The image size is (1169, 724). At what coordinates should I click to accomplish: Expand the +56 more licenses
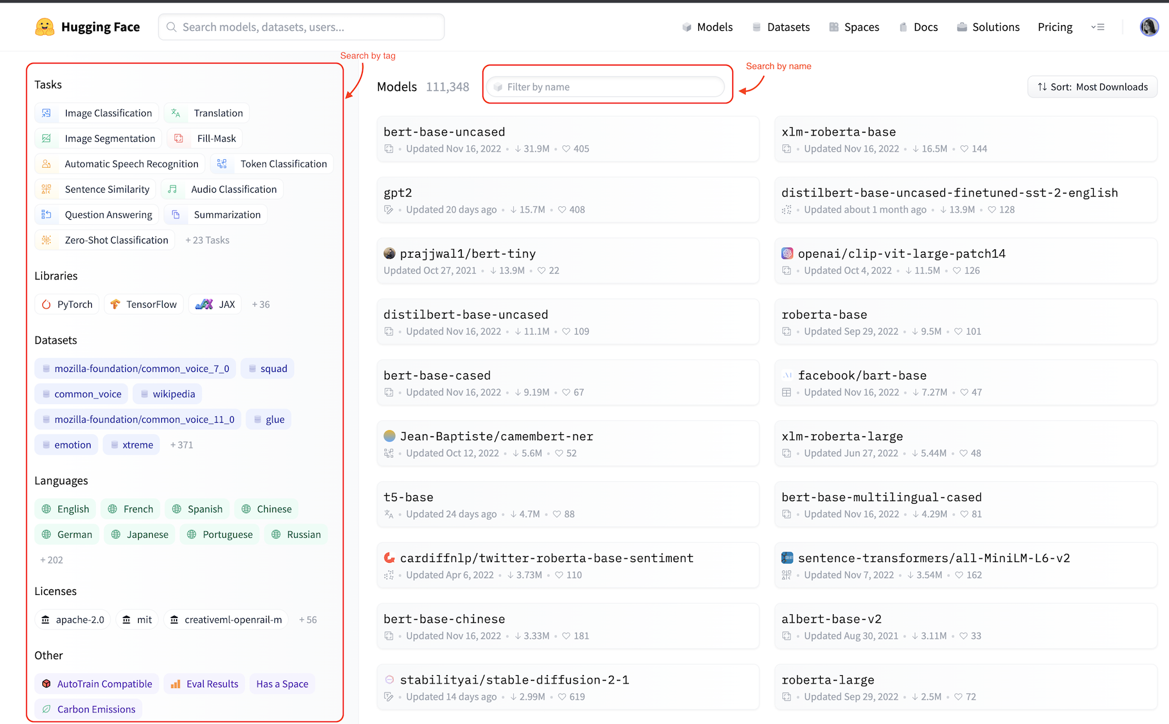(308, 619)
